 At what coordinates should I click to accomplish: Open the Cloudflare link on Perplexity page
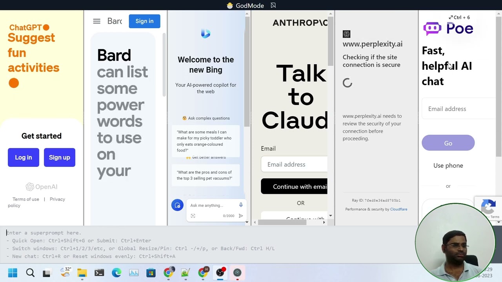tap(398, 209)
